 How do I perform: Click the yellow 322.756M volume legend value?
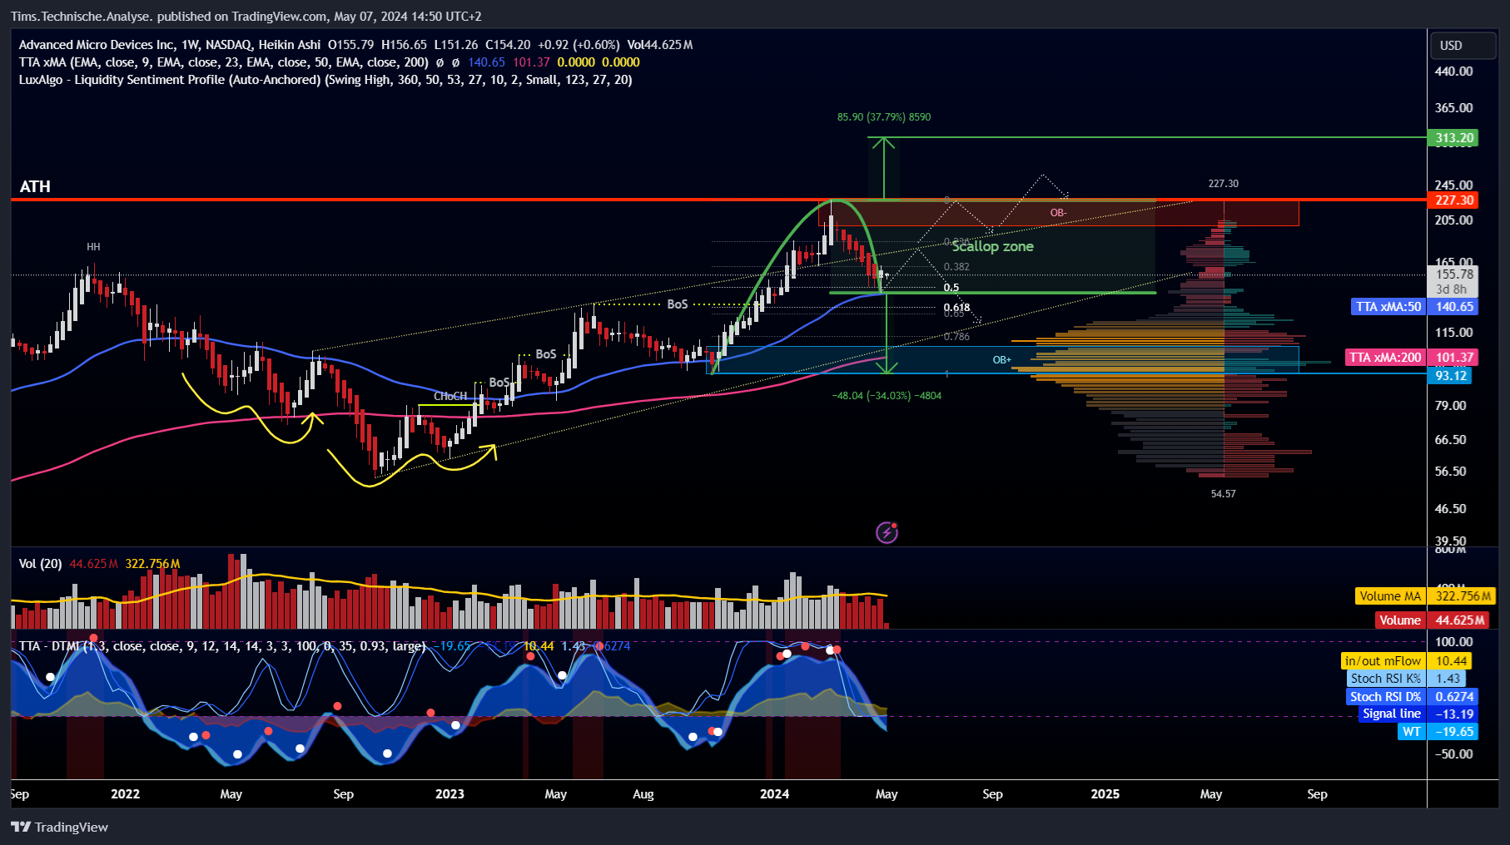pos(152,564)
